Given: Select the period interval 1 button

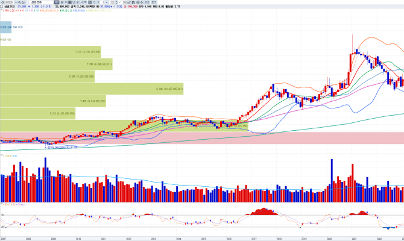Looking at the screenshot, I should 89,2.
